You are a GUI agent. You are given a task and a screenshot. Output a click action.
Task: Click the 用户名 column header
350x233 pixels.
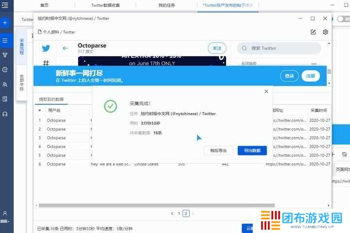pos(54,110)
